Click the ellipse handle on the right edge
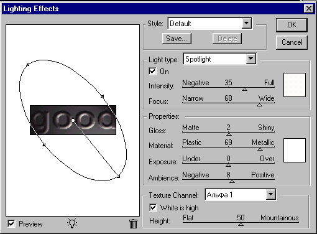Screen dimensions: 317x234 (102, 96)
